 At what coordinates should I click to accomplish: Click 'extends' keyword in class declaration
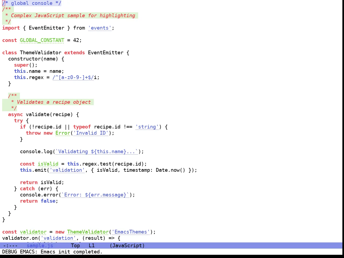click(74, 53)
